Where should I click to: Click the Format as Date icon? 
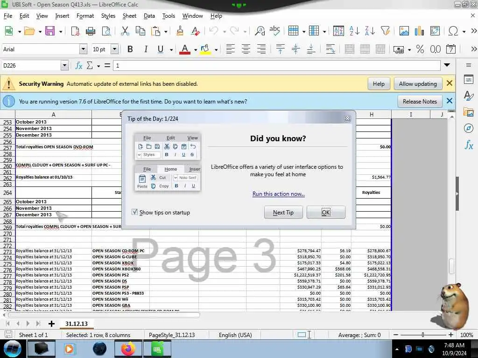tap(451, 49)
